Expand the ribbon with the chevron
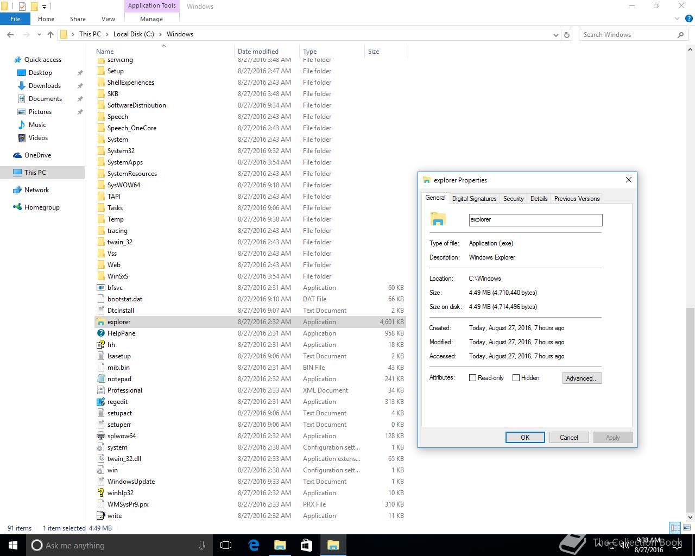The width and height of the screenshot is (695, 556). [677, 18]
